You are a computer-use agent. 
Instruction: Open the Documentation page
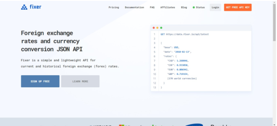(134, 7)
